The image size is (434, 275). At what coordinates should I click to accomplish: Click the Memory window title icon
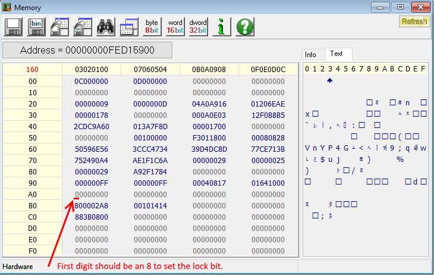tap(7, 7)
